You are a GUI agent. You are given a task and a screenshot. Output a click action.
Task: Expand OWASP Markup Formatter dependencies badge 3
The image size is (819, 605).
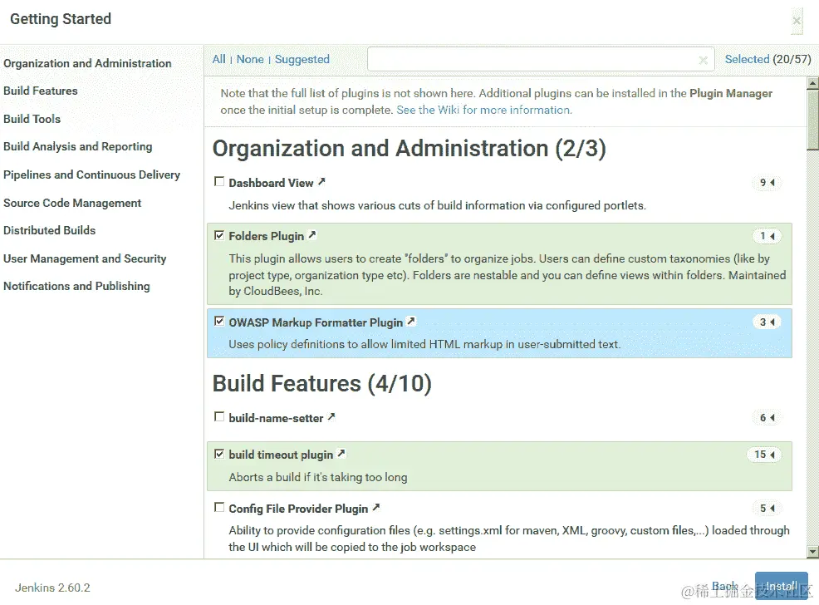point(767,322)
